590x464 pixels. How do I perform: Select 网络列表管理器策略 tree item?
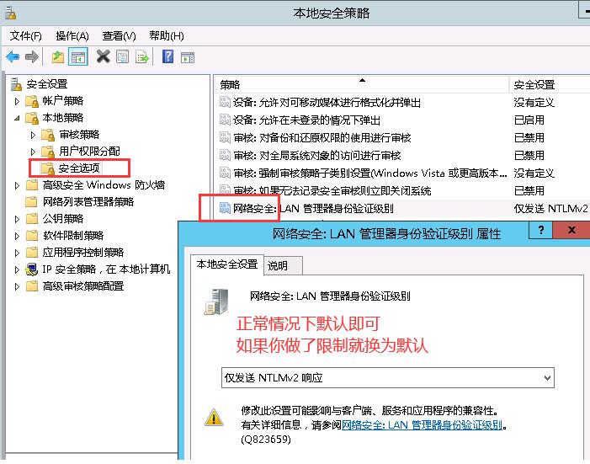click(x=88, y=202)
